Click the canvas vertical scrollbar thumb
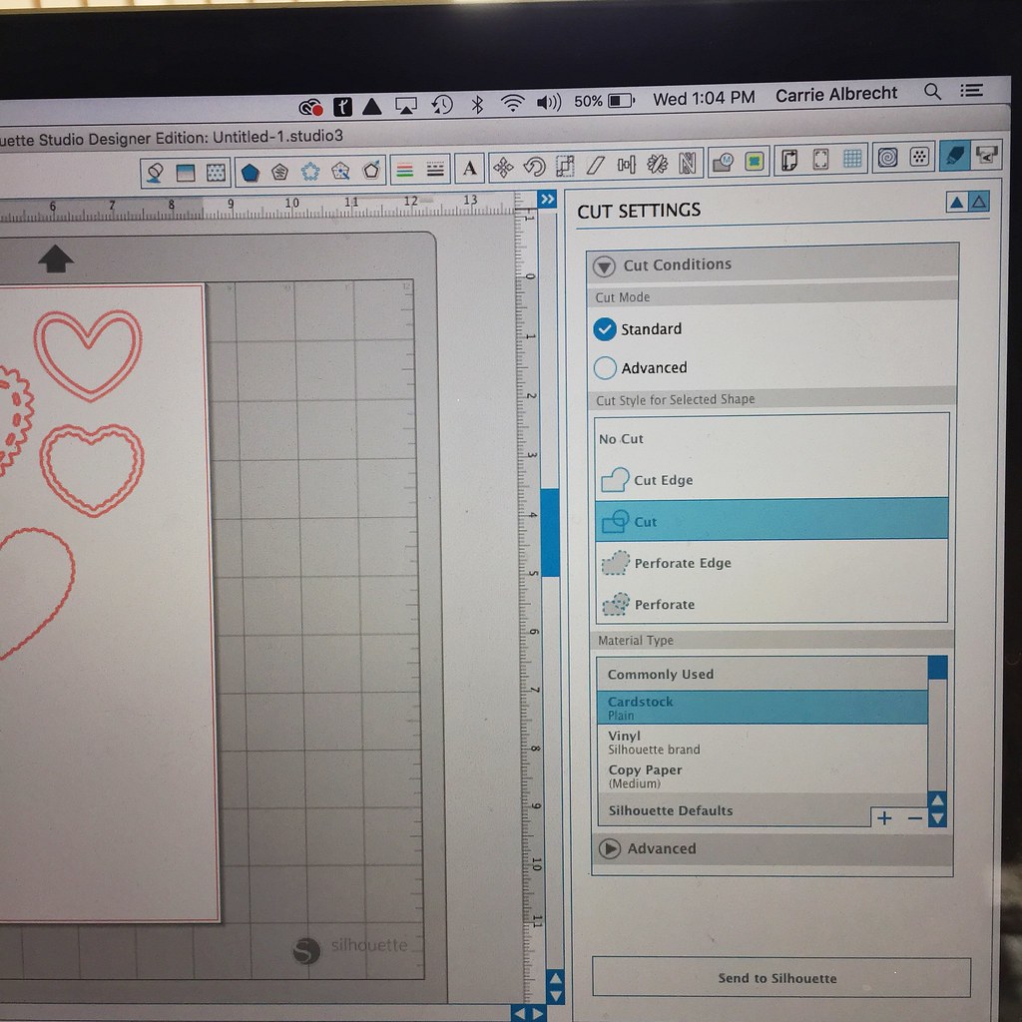1022x1022 pixels. click(550, 532)
